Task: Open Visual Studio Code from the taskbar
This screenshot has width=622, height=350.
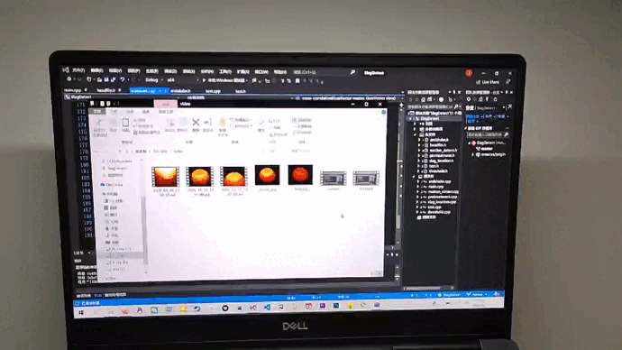Action: click(268, 307)
